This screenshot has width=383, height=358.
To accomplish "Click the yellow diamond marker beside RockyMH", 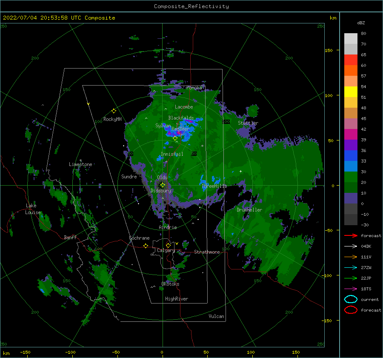I will [x=114, y=111].
